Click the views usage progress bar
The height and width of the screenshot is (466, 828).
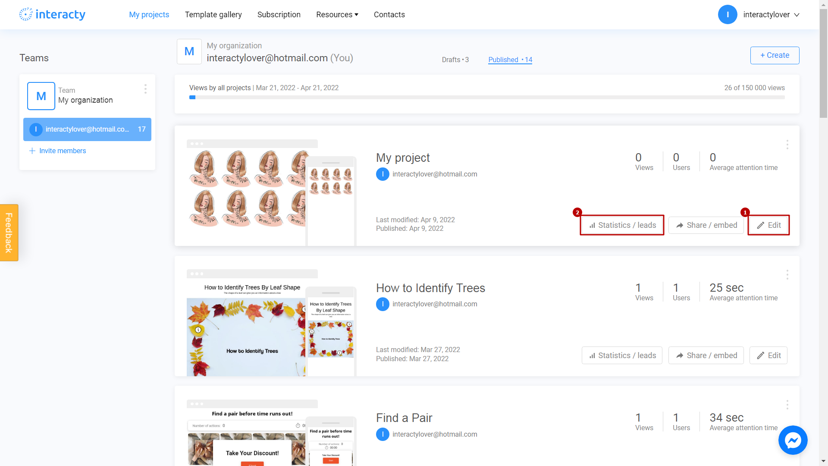click(x=487, y=98)
